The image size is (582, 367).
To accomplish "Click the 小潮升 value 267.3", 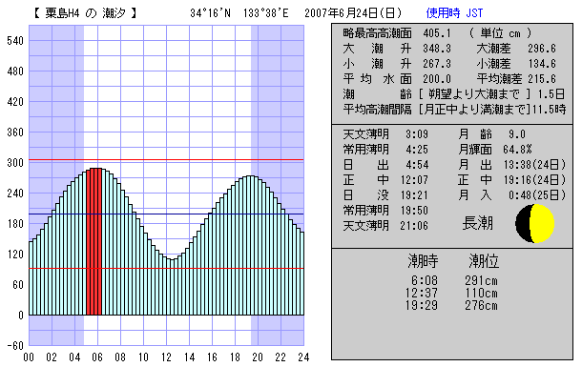I will pyautogui.click(x=437, y=64).
